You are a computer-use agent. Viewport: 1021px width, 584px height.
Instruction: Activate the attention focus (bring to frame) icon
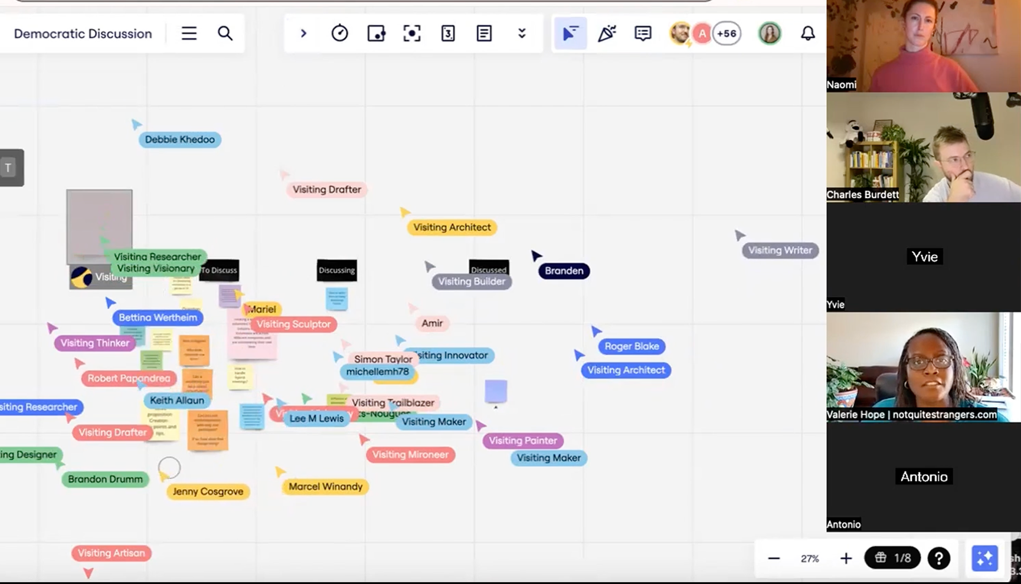point(412,34)
